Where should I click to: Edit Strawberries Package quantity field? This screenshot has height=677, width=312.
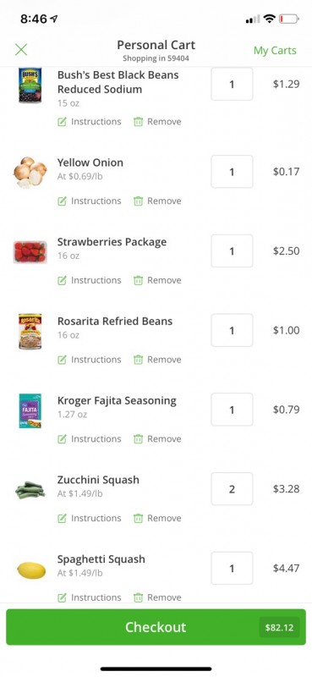point(232,250)
